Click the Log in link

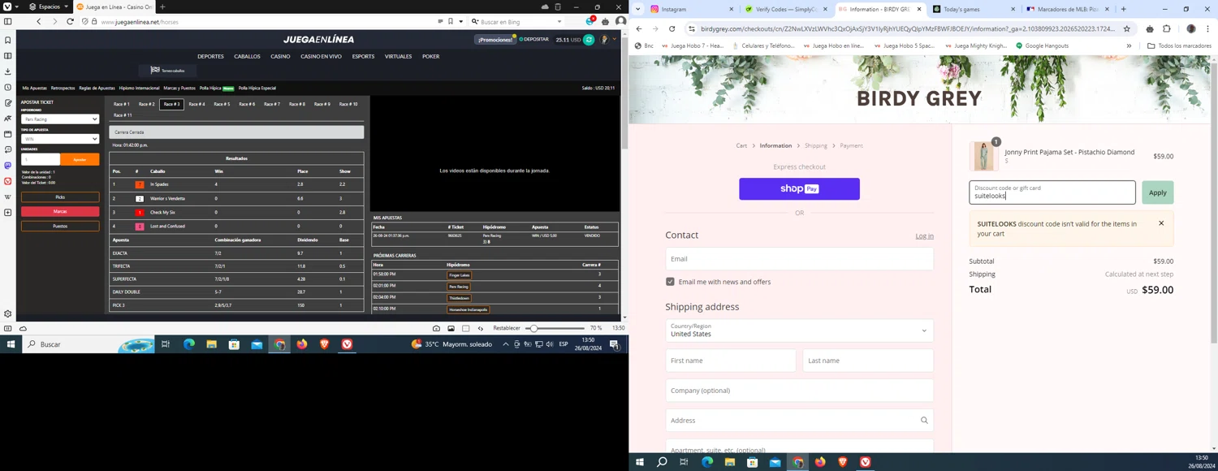click(x=924, y=236)
